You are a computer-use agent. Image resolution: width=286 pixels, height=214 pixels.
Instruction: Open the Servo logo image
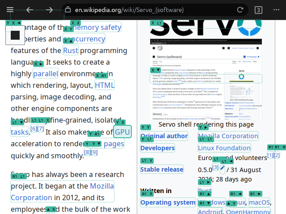pyautogui.click(x=206, y=28)
